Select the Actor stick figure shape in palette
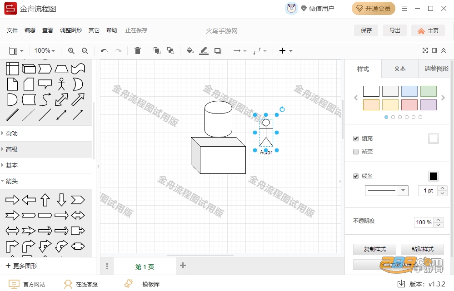Viewport: 454px width, 291px height. click(61, 84)
